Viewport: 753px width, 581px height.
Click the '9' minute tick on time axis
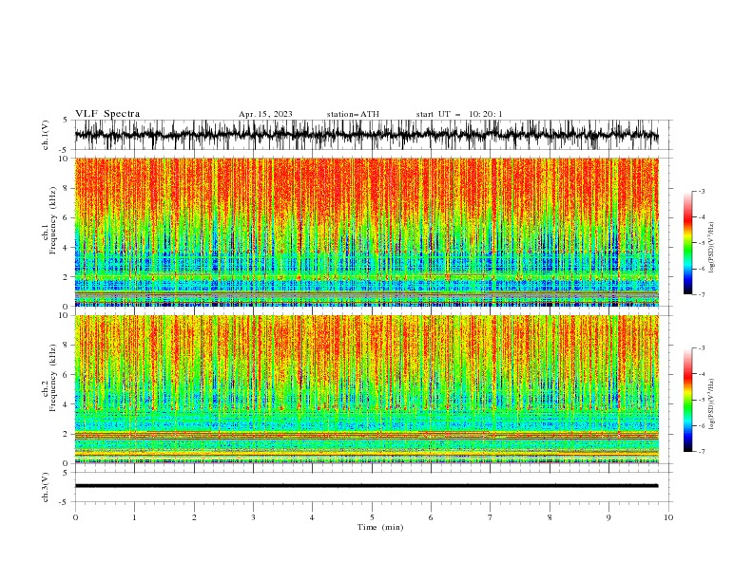tap(608, 517)
